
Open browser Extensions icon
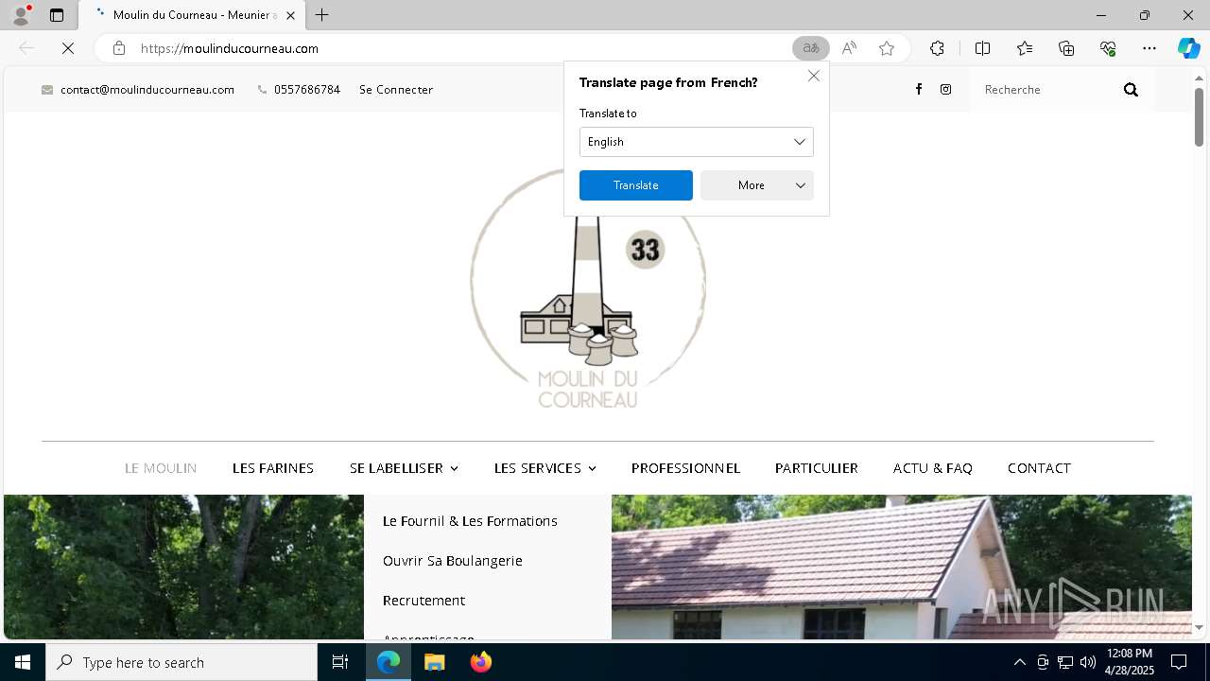pyautogui.click(x=937, y=48)
